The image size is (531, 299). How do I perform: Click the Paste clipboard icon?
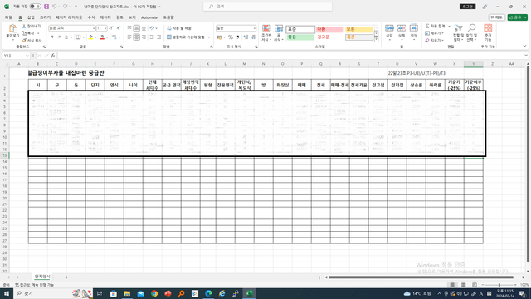pos(13,28)
